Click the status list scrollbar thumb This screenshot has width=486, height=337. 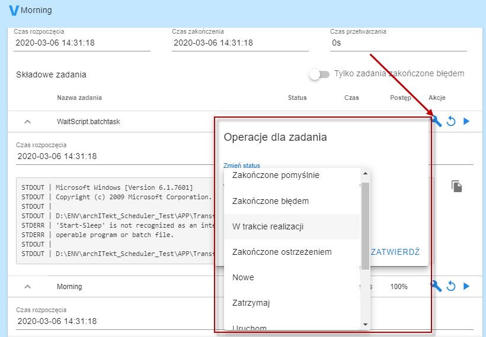365,226
